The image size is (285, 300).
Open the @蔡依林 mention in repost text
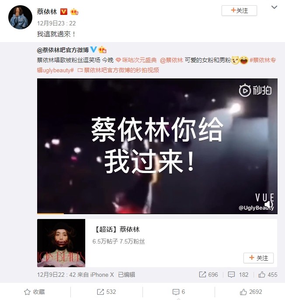click(x=171, y=60)
